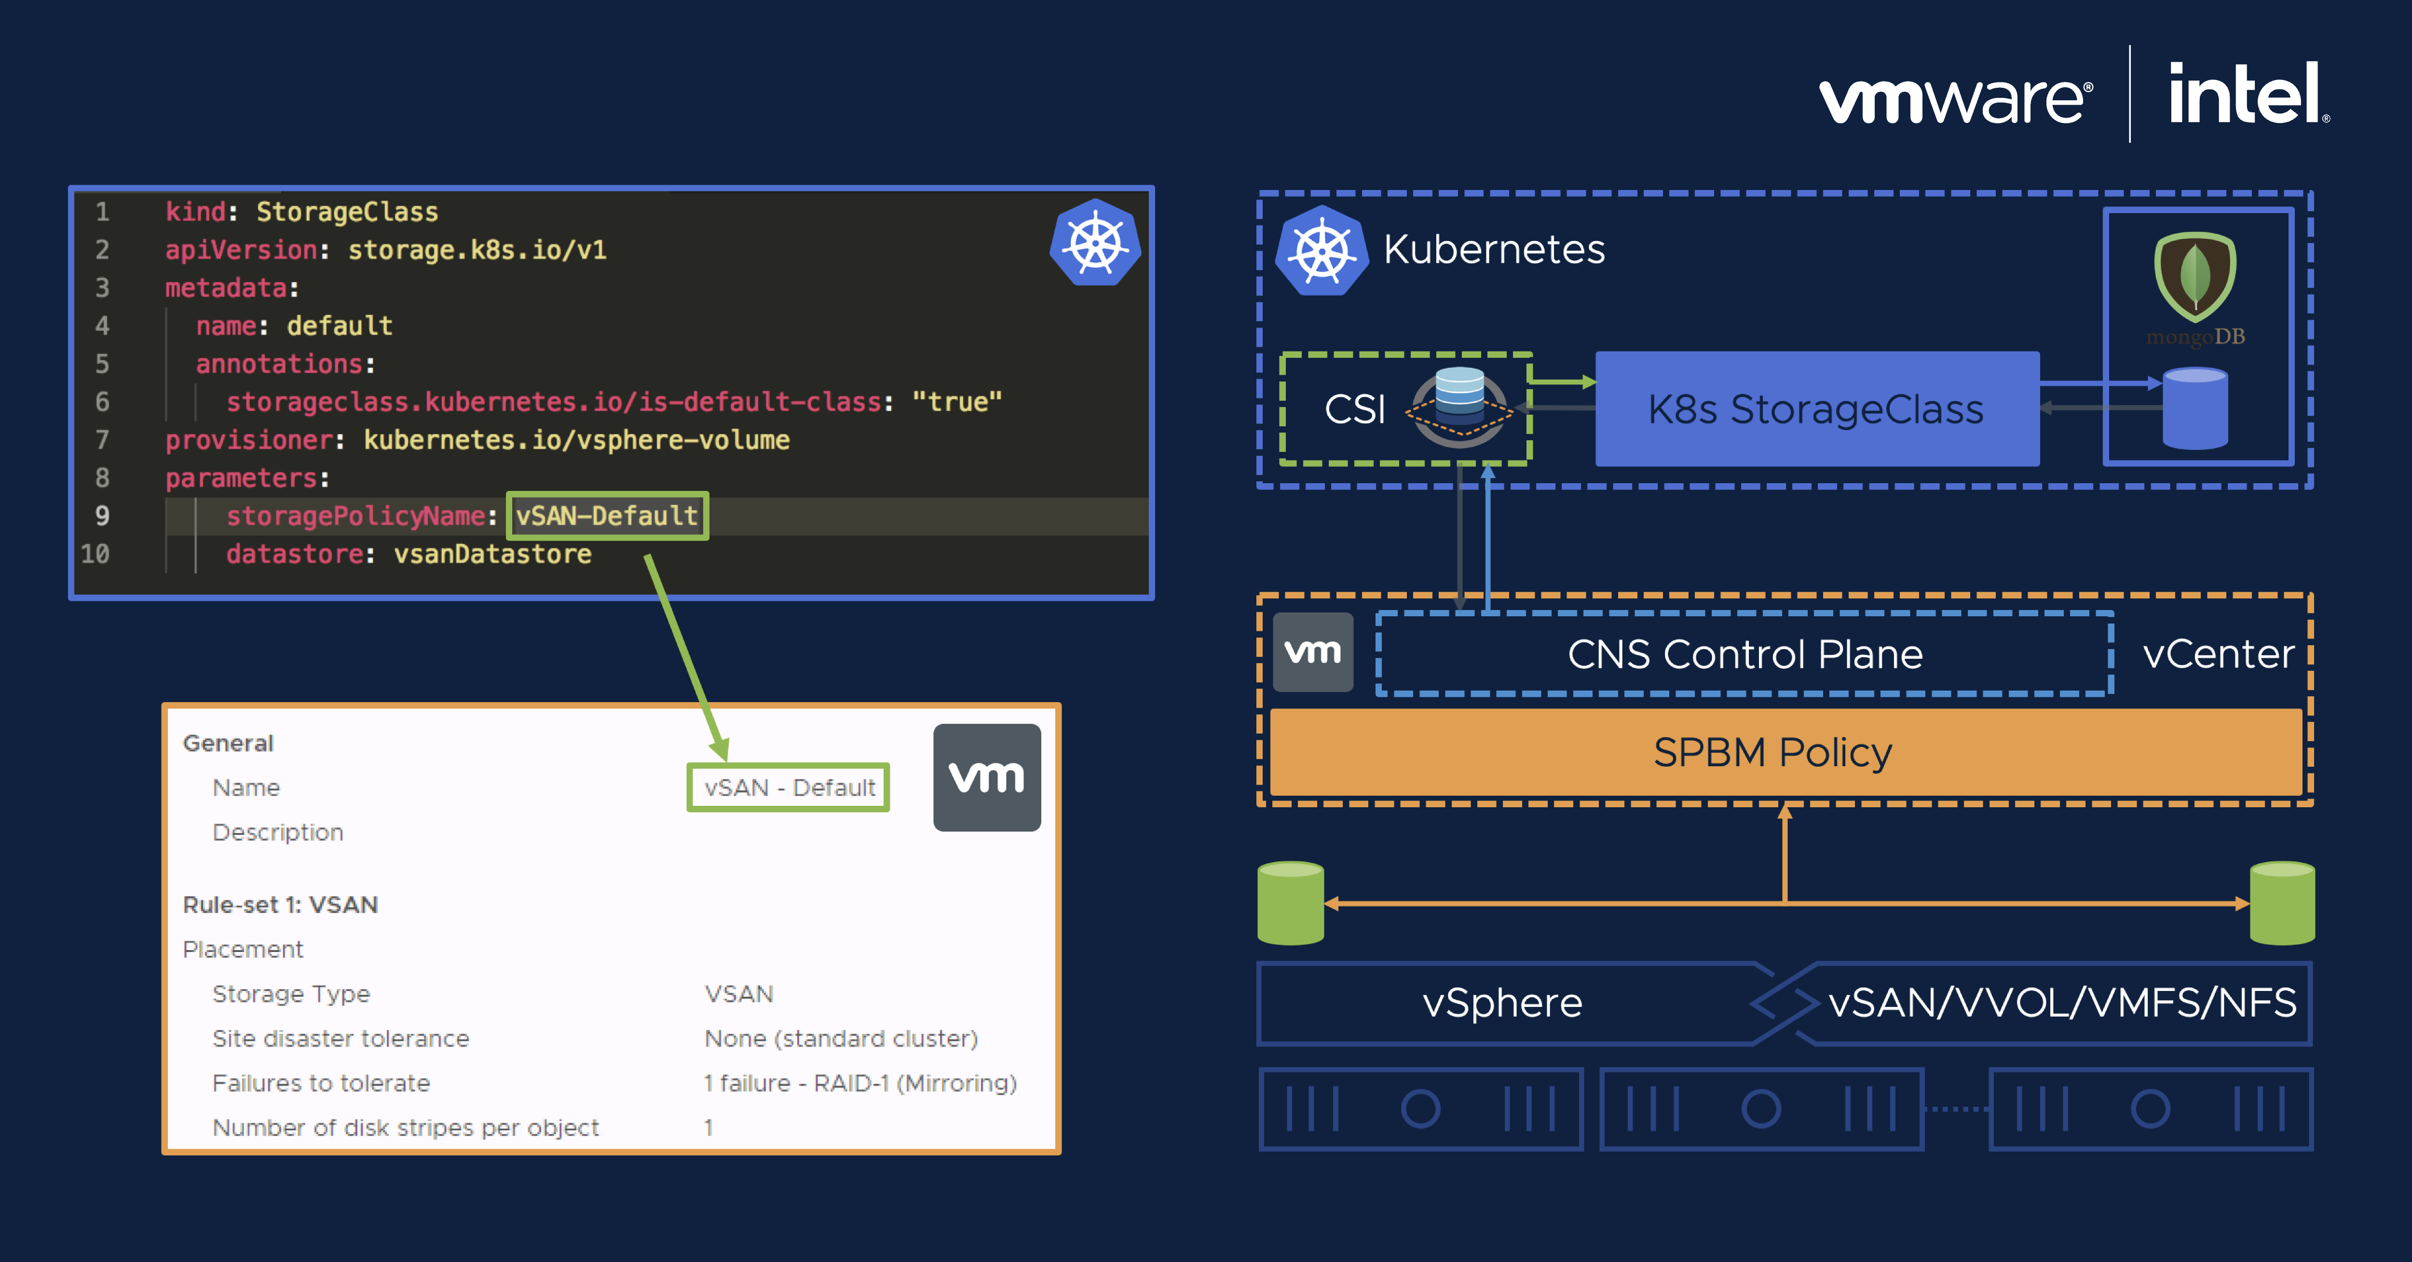
Task: Click the first server host icon
Action: [x=1420, y=1109]
